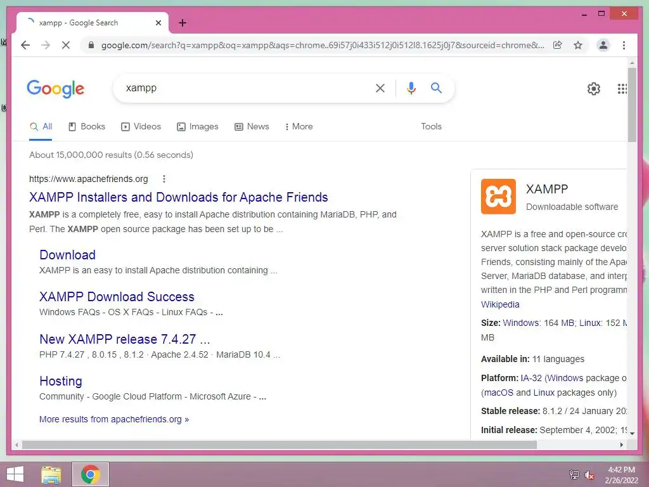The image size is (649, 487).
Task: Open the Wikipedia link in the XAMPP panel
Action: click(500, 304)
